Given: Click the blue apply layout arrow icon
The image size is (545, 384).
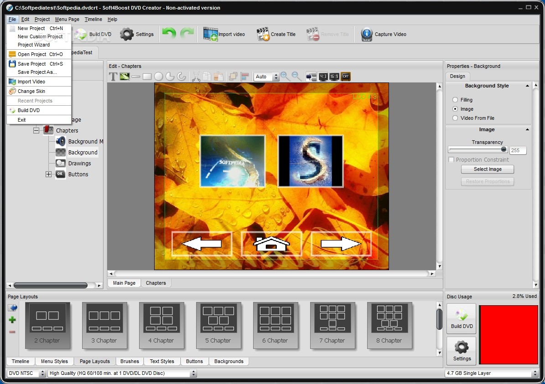Looking at the screenshot, I should click(12, 307).
